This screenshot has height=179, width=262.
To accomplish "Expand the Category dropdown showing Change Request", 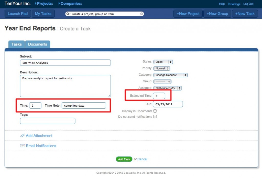I will [x=170, y=75].
